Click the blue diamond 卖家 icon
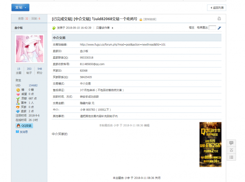 [18, 111]
